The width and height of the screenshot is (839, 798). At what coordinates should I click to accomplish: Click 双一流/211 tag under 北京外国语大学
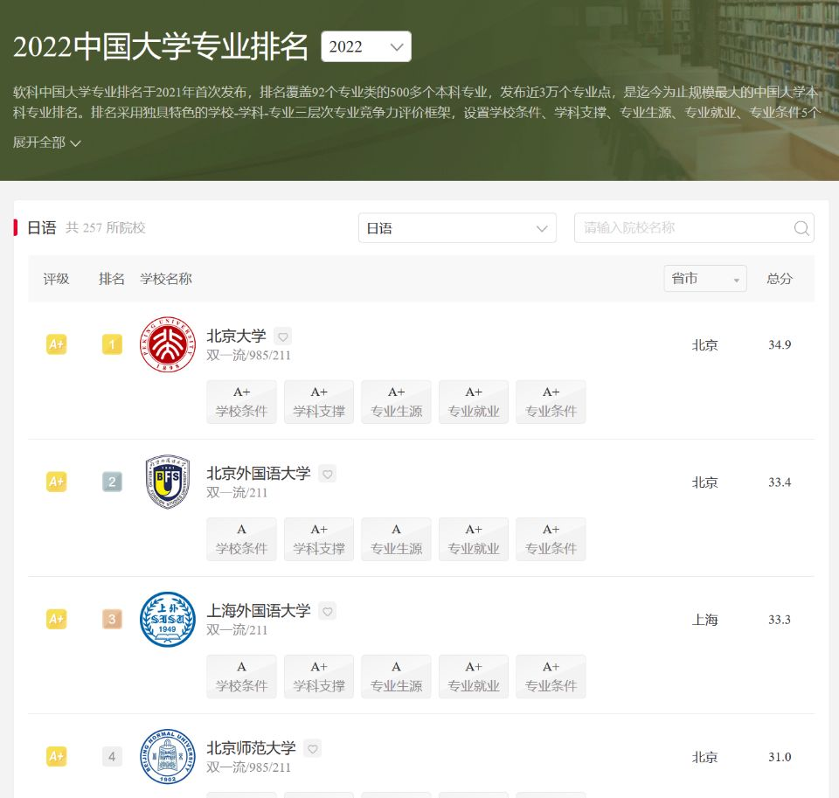(237, 492)
